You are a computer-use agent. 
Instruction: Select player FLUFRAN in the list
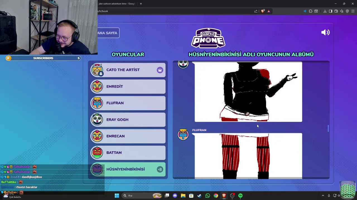128,103
